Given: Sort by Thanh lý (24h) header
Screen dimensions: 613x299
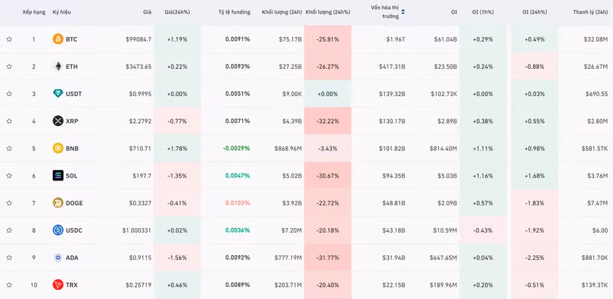Looking at the screenshot, I should [590, 12].
